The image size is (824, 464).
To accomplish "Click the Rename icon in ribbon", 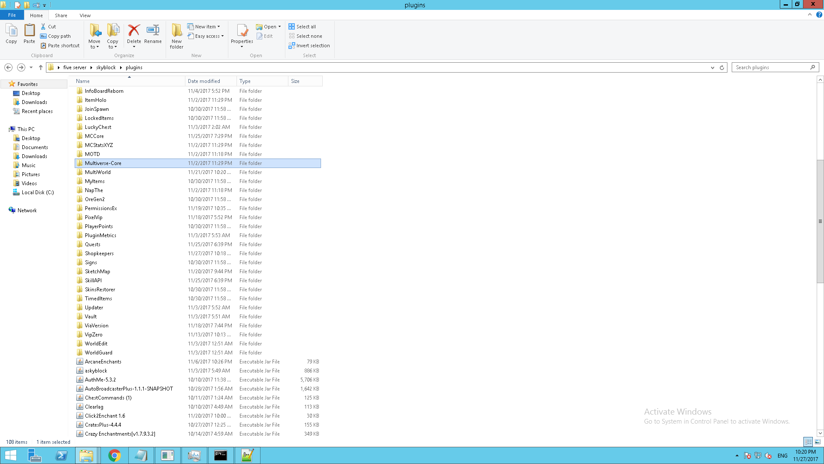I will pos(153,31).
